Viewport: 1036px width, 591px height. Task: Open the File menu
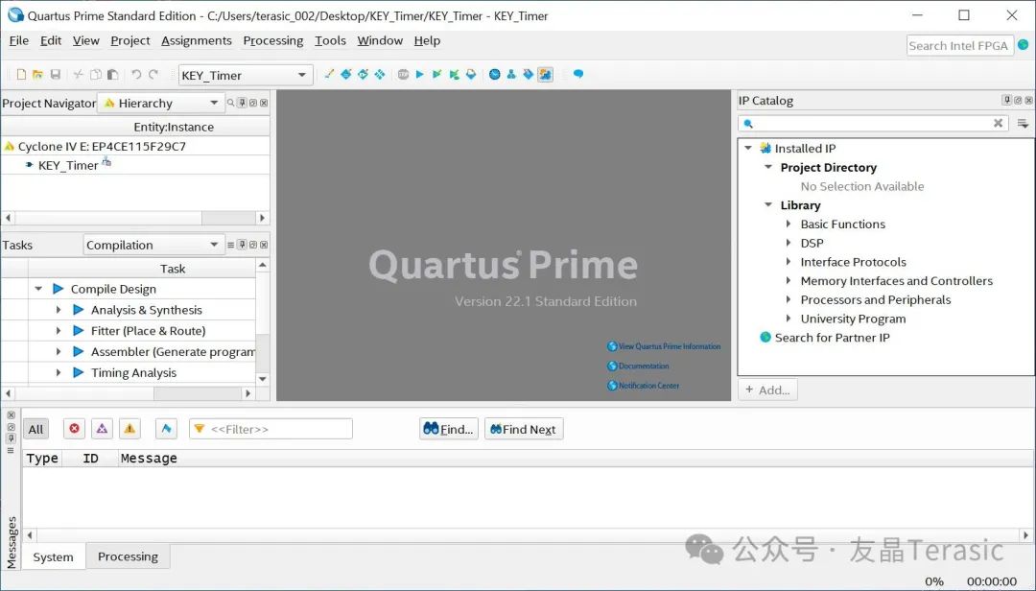(x=18, y=40)
